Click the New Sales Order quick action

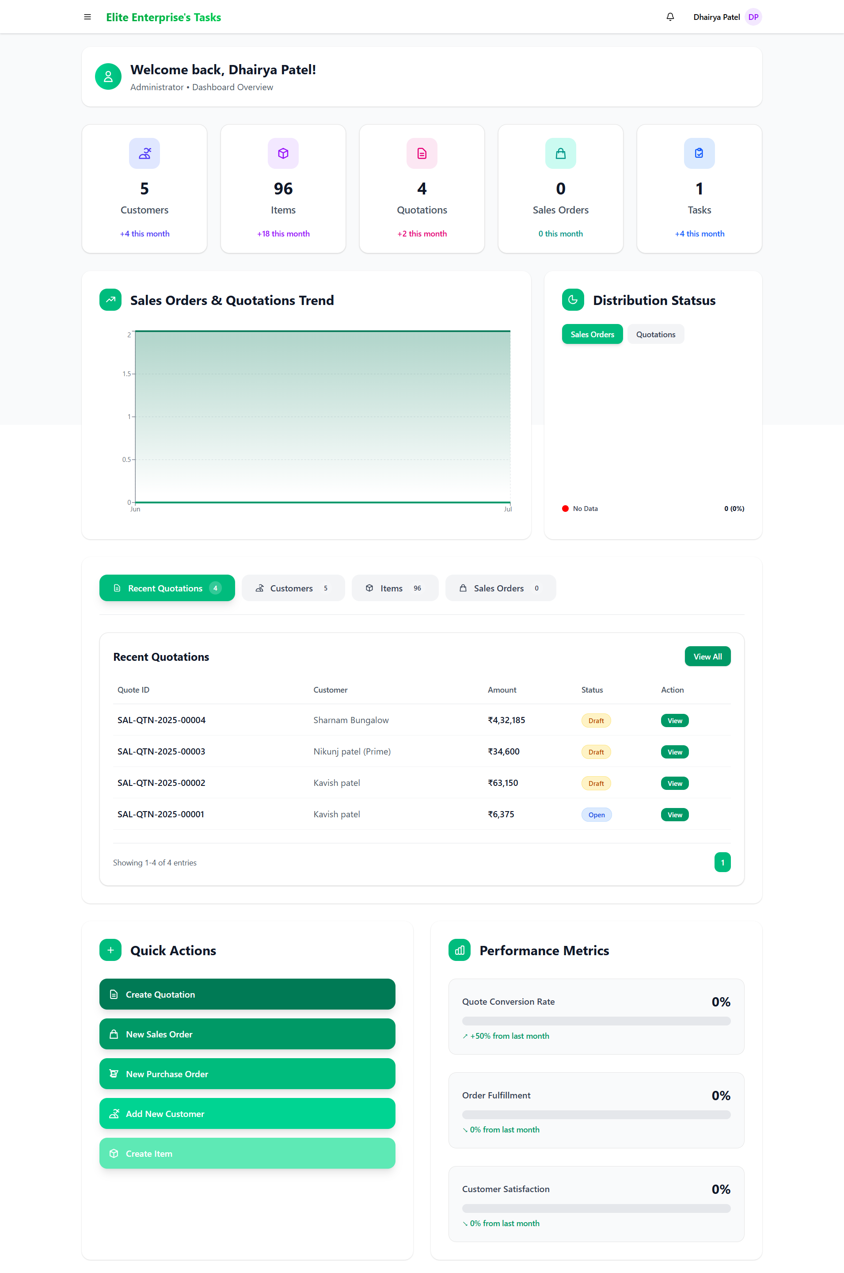pyautogui.click(x=247, y=1035)
